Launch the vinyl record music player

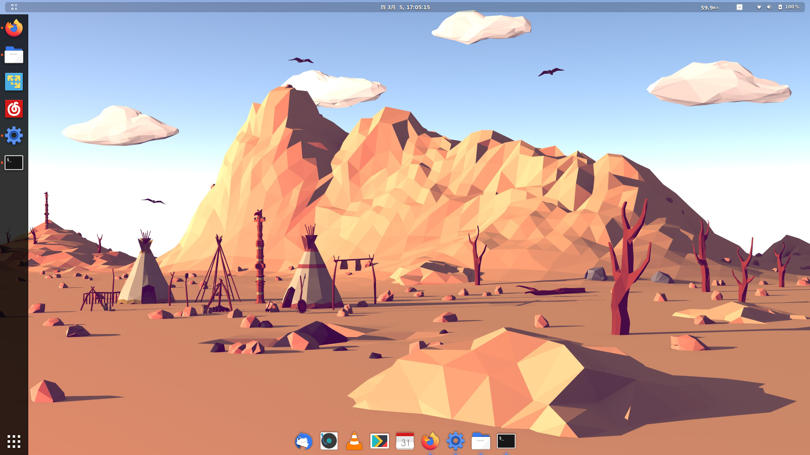(329, 441)
